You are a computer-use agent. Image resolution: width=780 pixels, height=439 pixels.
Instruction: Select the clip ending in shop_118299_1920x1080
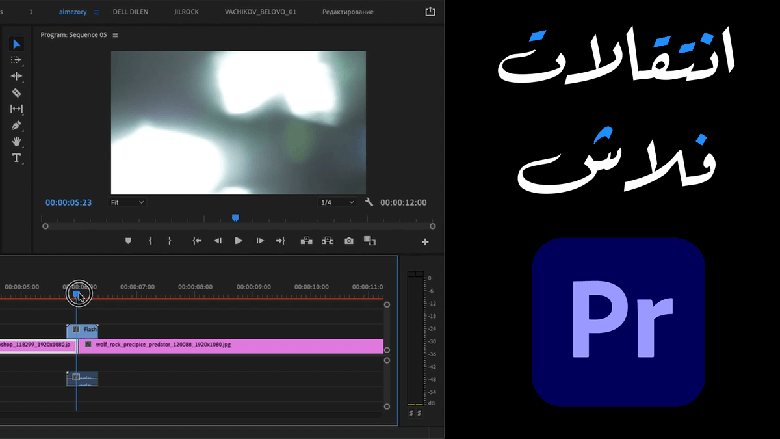(x=38, y=346)
